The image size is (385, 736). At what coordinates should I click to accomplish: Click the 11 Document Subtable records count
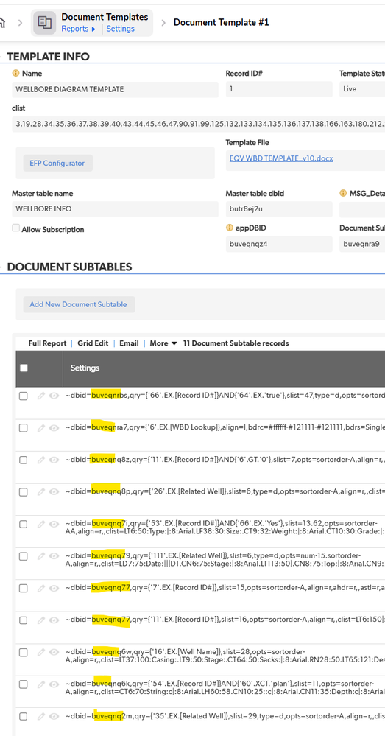[236, 343]
